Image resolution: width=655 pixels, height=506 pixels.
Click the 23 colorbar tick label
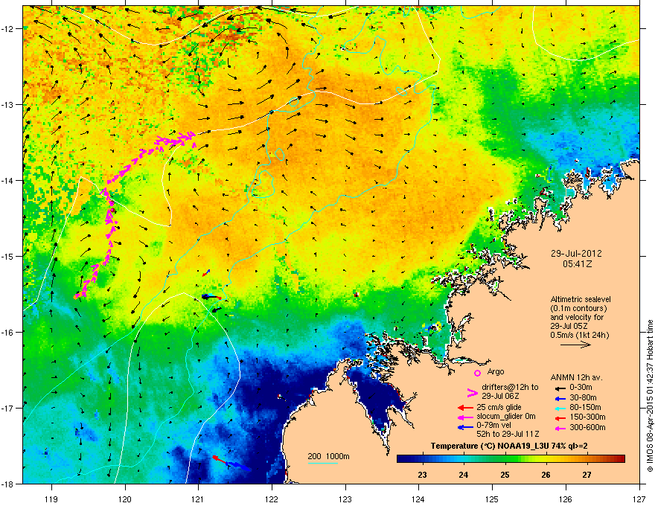point(422,475)
